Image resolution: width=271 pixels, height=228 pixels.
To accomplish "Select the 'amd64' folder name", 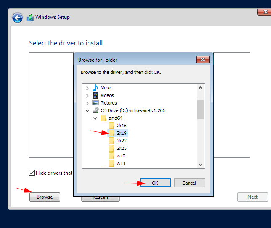I will coord(116,118).
